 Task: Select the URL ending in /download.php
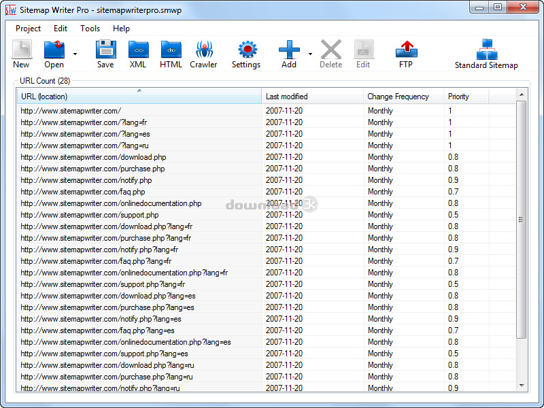click(x=93, y=157)
